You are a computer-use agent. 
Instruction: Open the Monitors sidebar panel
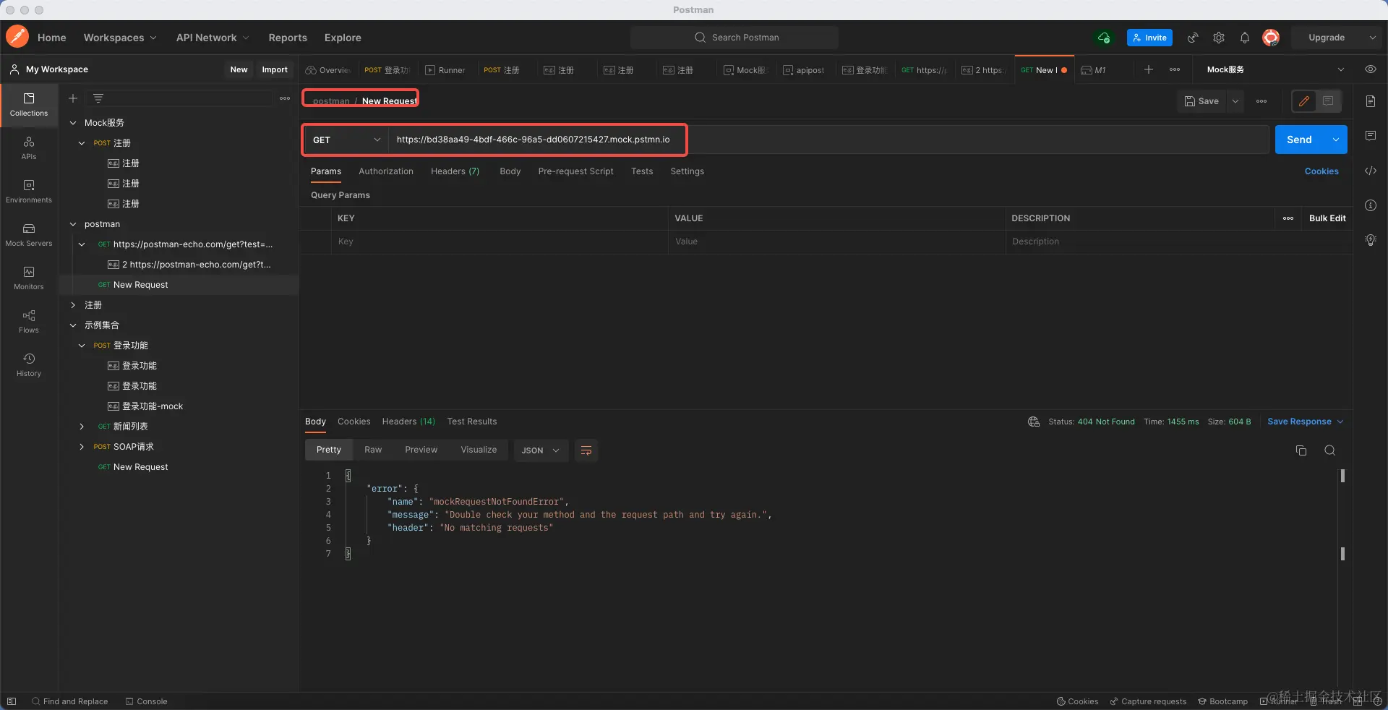(29, 278)
